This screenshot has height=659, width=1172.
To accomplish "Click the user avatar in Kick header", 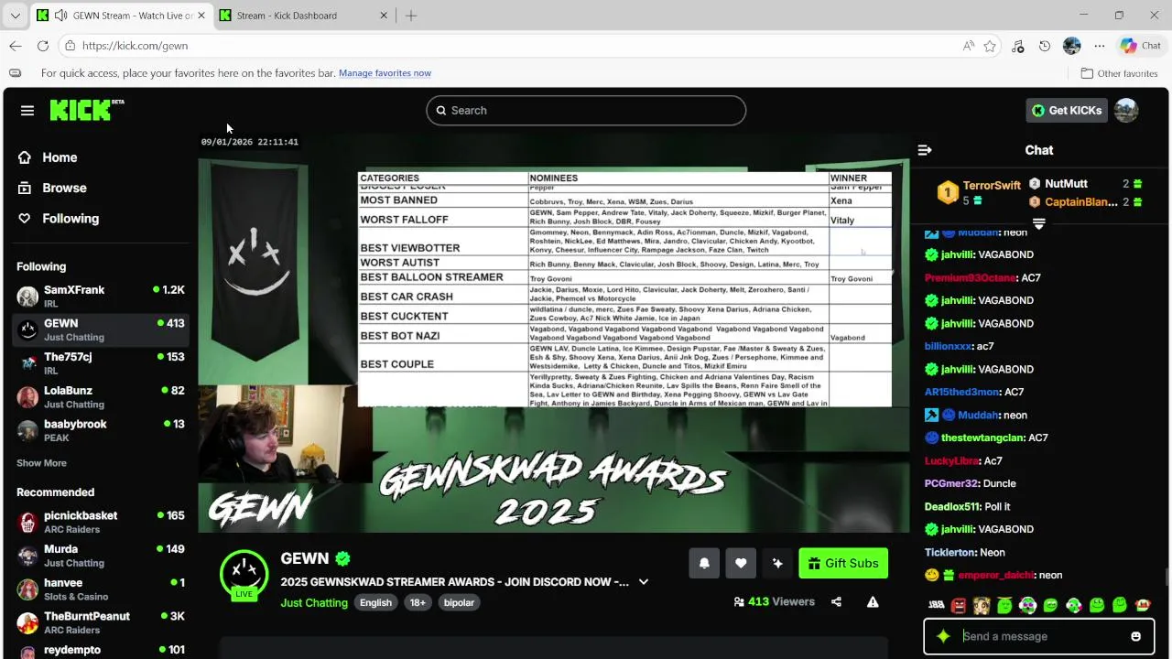I will 1126,110.
